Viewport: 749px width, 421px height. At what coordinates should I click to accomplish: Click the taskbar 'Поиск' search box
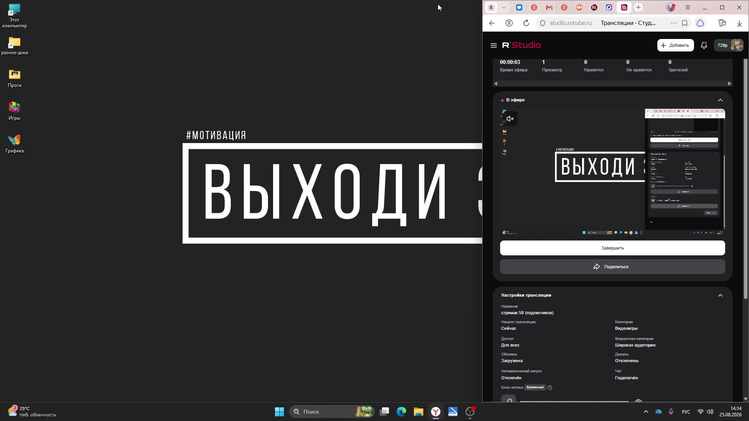[x=332, y=412]
